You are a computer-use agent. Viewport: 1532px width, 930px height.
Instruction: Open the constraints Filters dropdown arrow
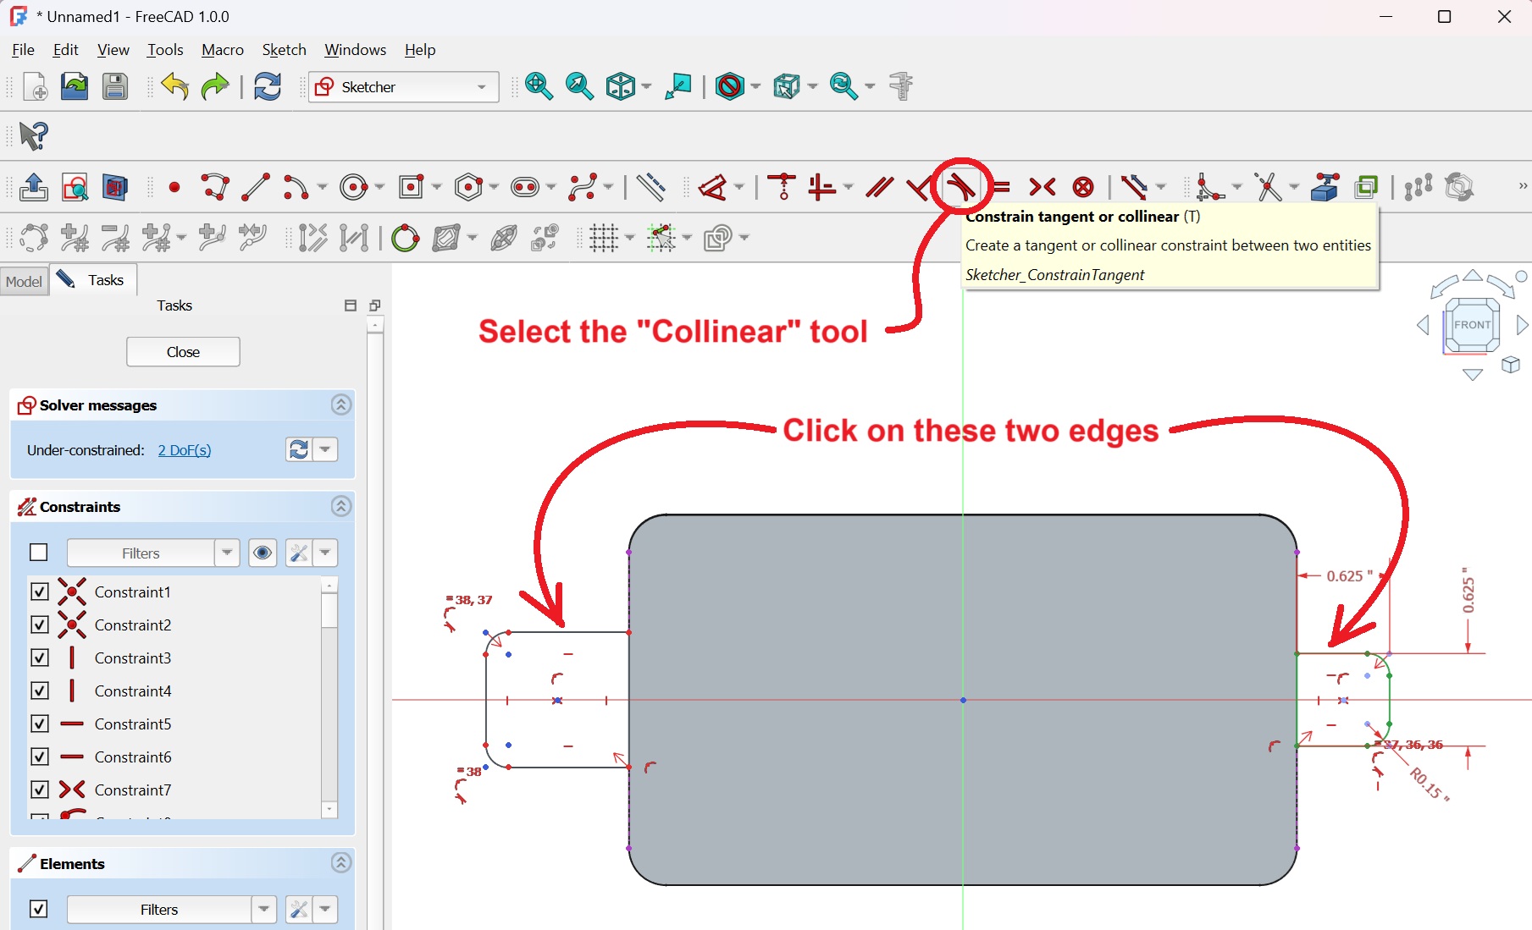227,553
